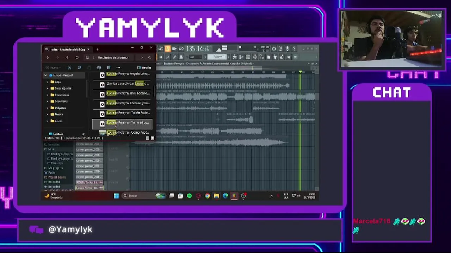Image resolution: width=451 pixels, height=253 pixels.
Task: Click the Pattern 1 selector in FL Studio
Action: click(217, 57)
